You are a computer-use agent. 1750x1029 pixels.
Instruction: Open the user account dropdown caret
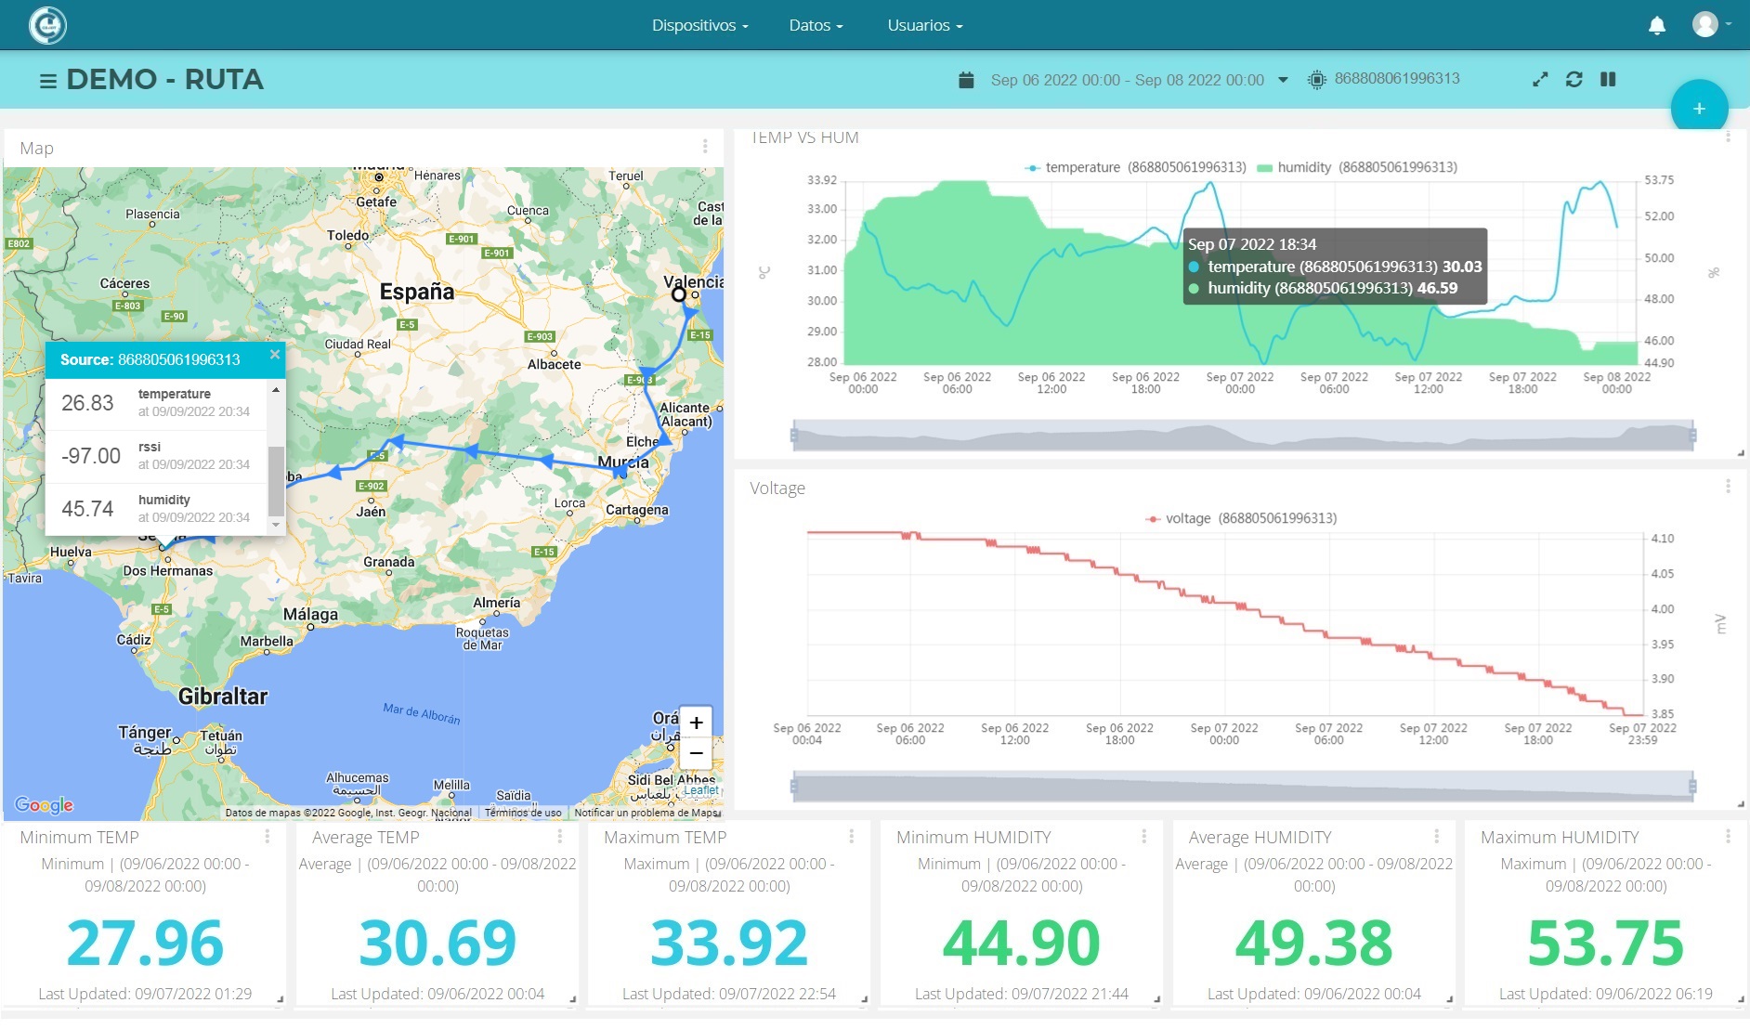pyautogui.click(x=1728, y=24)
